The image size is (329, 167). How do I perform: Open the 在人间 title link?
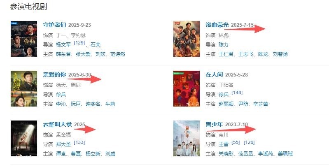[214, 74]
